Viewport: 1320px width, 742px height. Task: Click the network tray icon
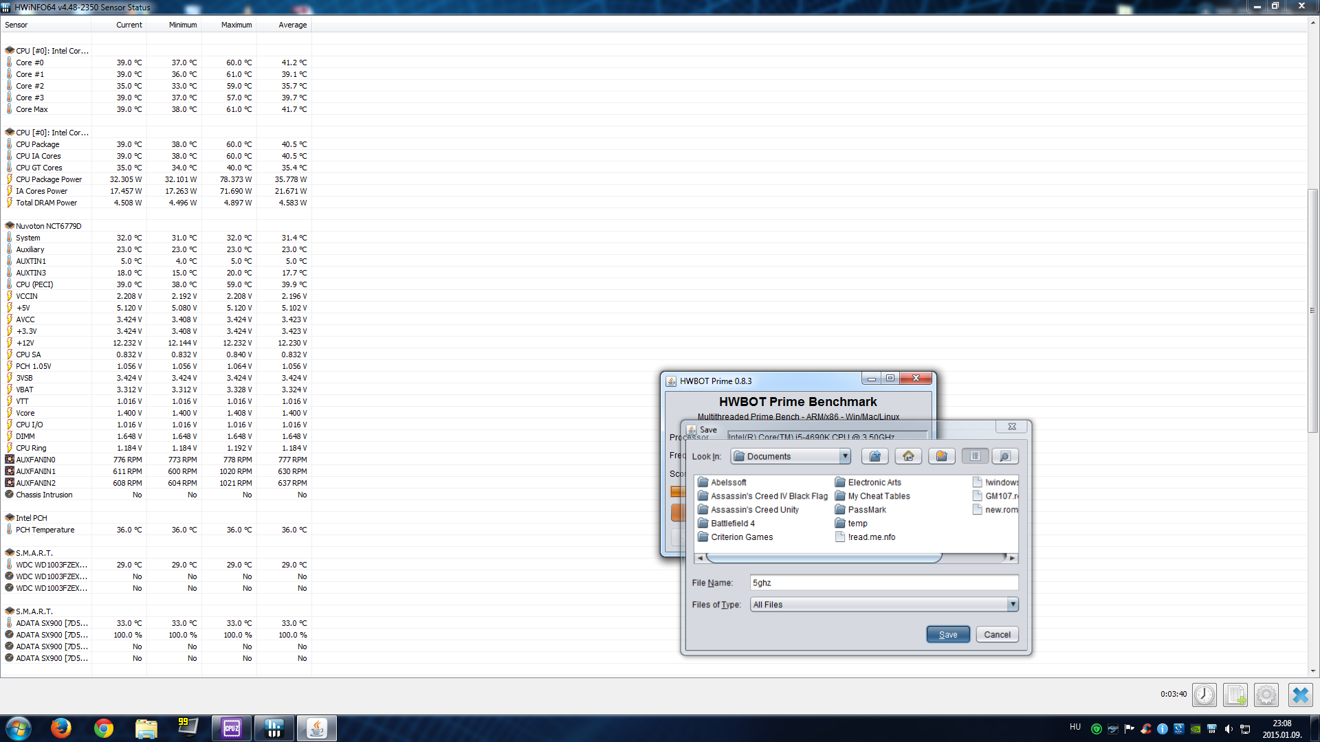coord(1245,729)
